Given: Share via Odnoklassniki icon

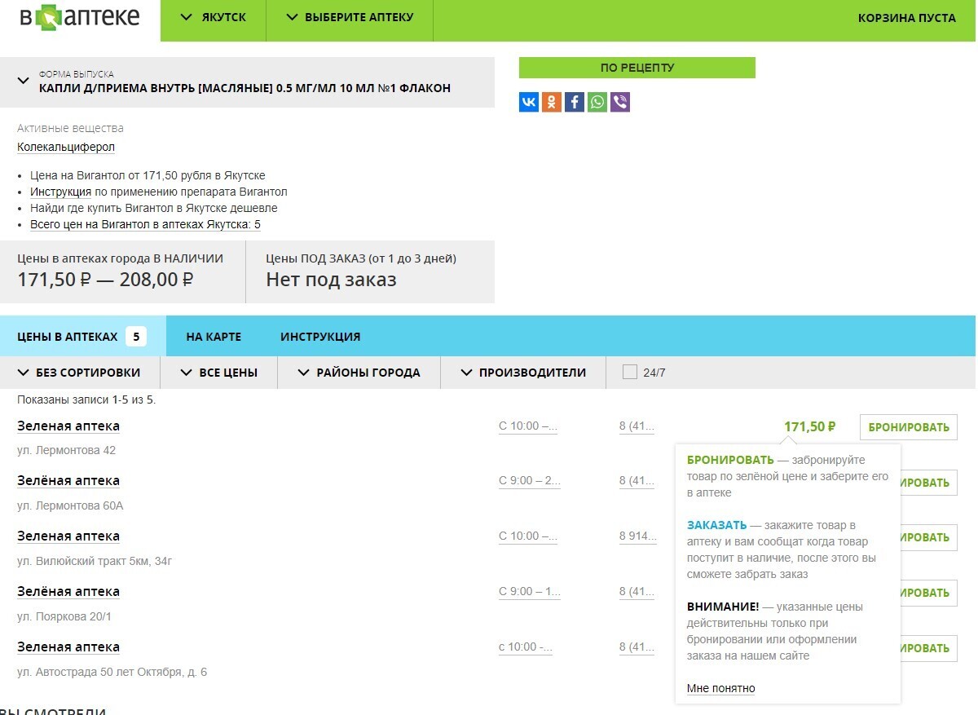Looking at the screenshot, I should coord(552,102).
